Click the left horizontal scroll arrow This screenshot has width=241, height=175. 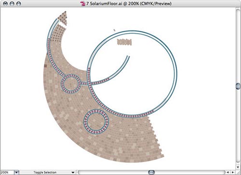pos(228,172)
